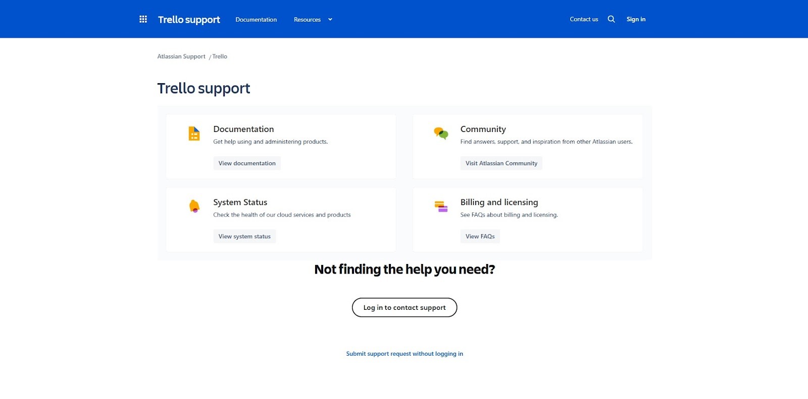Image resolution: width=808 pixels, height=399 pixels.
Task: Click 'Find answers, support, and inspiration' text
Action: point(546,142)
